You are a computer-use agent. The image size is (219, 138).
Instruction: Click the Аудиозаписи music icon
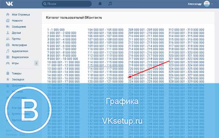coord(8,51)
